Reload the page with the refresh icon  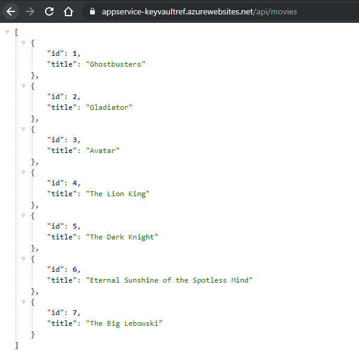click(49, 11)
